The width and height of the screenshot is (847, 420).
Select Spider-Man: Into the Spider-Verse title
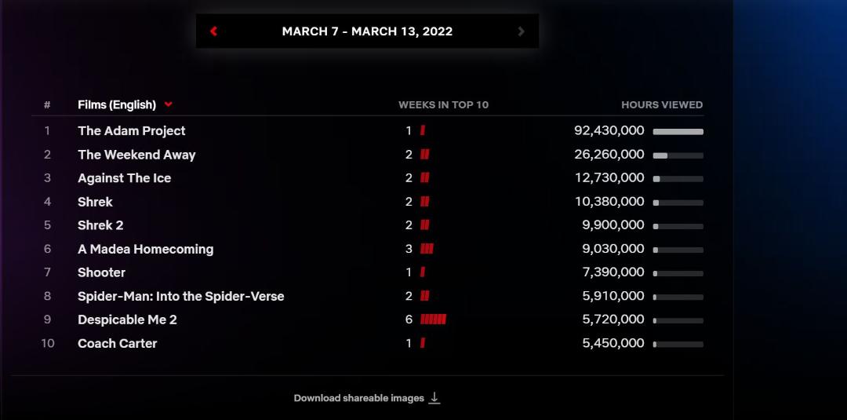[181, 296]
